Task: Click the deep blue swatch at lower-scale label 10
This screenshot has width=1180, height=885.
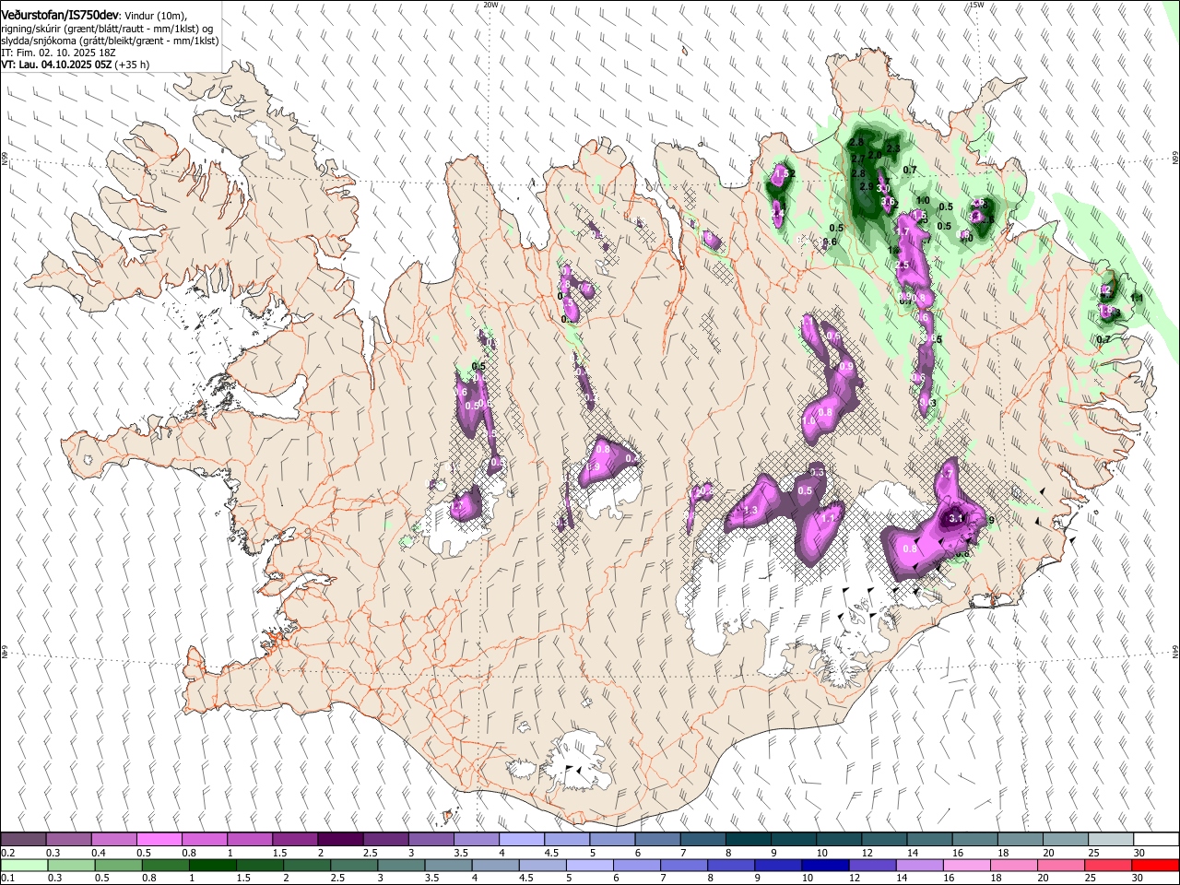Action: pyautogui.click(x=823, y=866)
